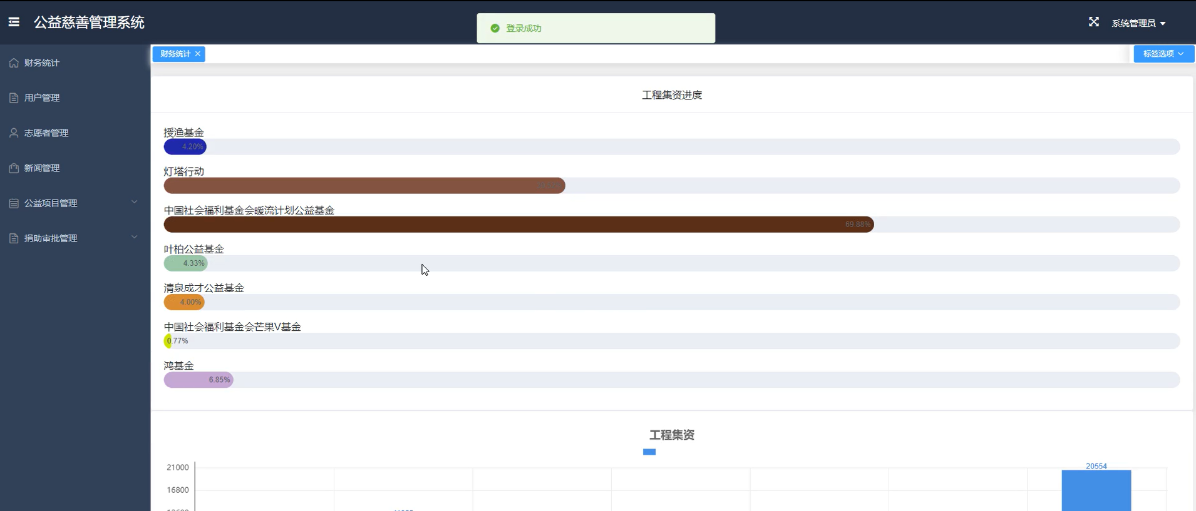The width and height of the screenshot is (1196, 511).
Task: Click the 清泉成才公益基金 project label
Action: coord(204,288)
